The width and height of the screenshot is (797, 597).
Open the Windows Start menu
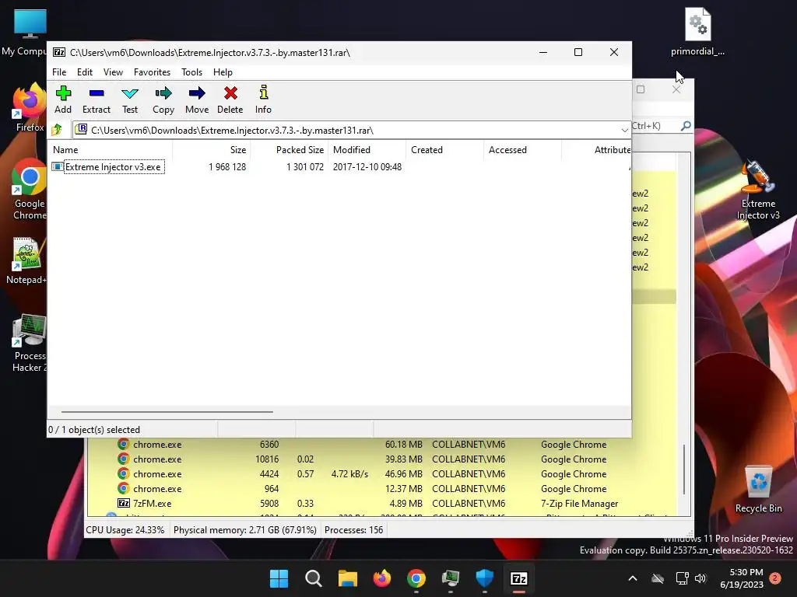pyautogui.click(x=279, y=578)
